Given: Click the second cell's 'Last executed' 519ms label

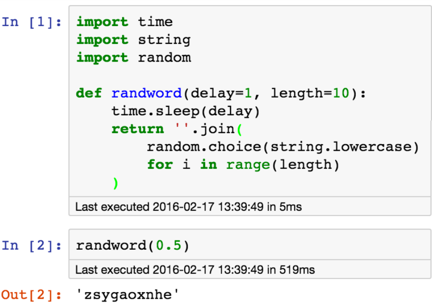Looking at the screenshot, I should point(195,270).
